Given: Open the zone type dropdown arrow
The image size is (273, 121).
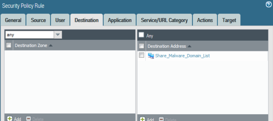Looking at the screenshot, I should click(x=58, y=35).
